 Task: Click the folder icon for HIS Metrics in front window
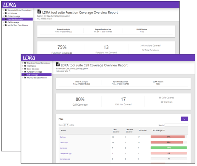click(25, 66)
